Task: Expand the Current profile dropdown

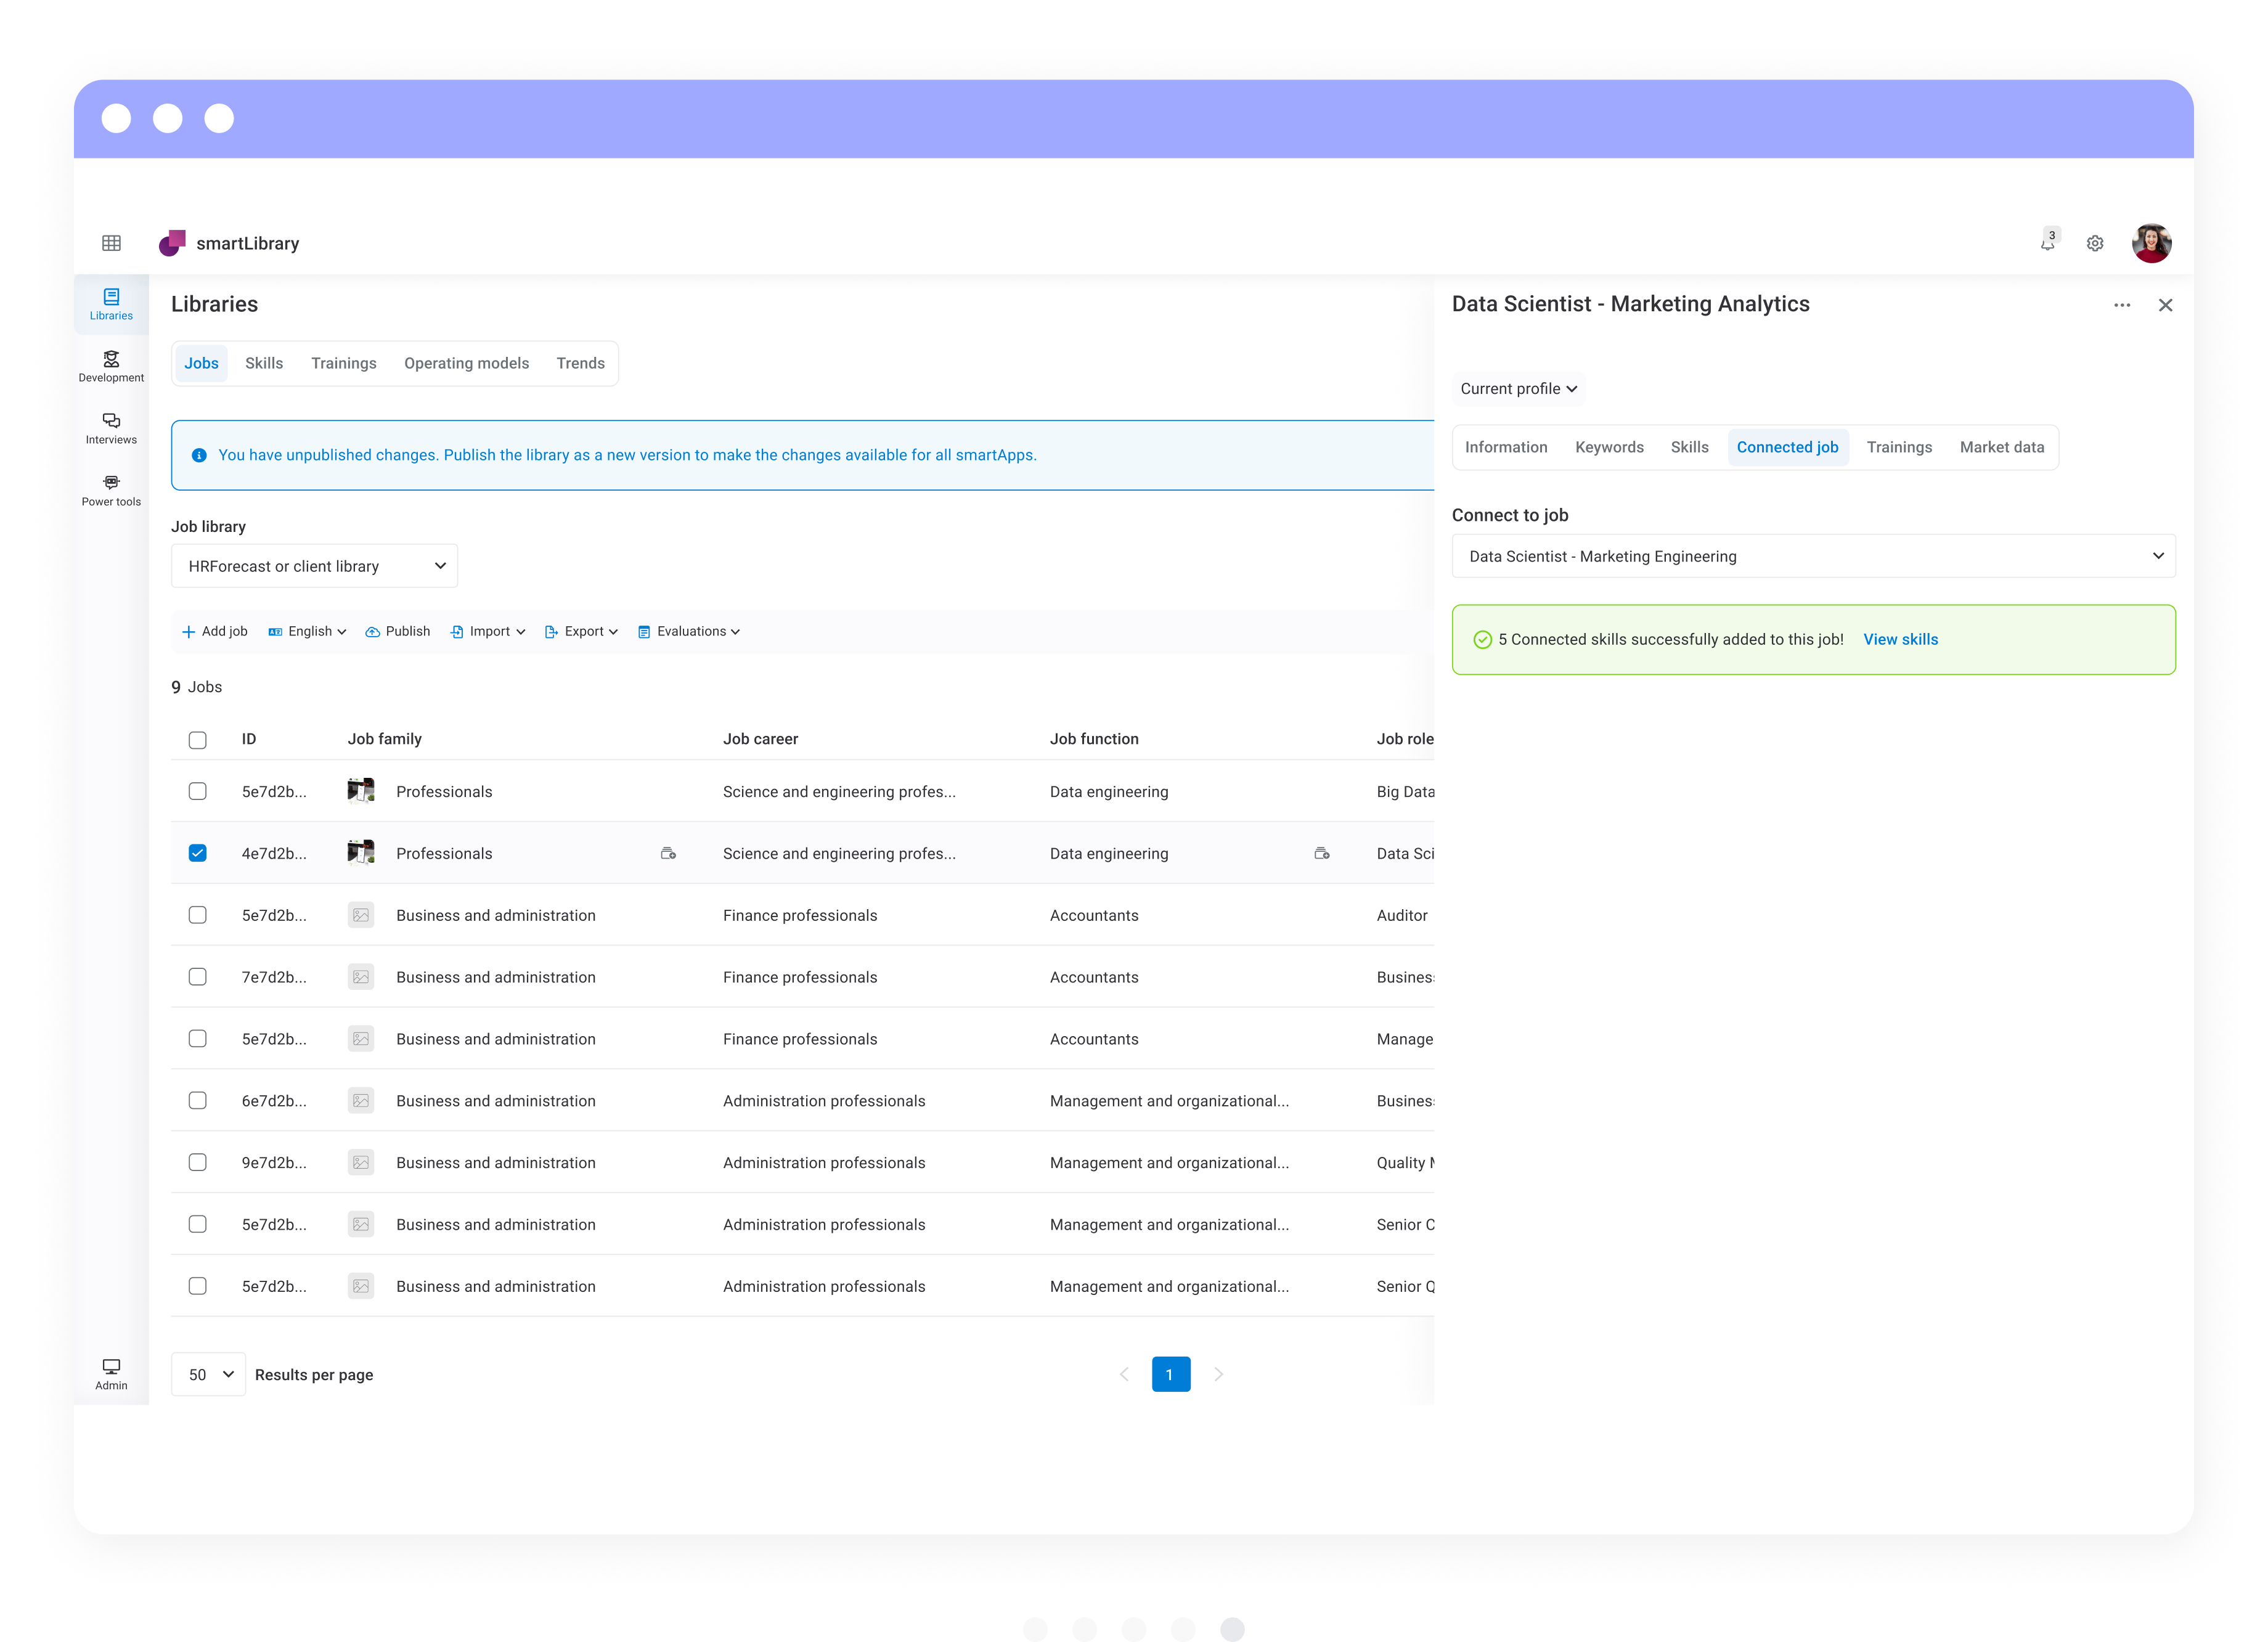Action: [1518, 388]
